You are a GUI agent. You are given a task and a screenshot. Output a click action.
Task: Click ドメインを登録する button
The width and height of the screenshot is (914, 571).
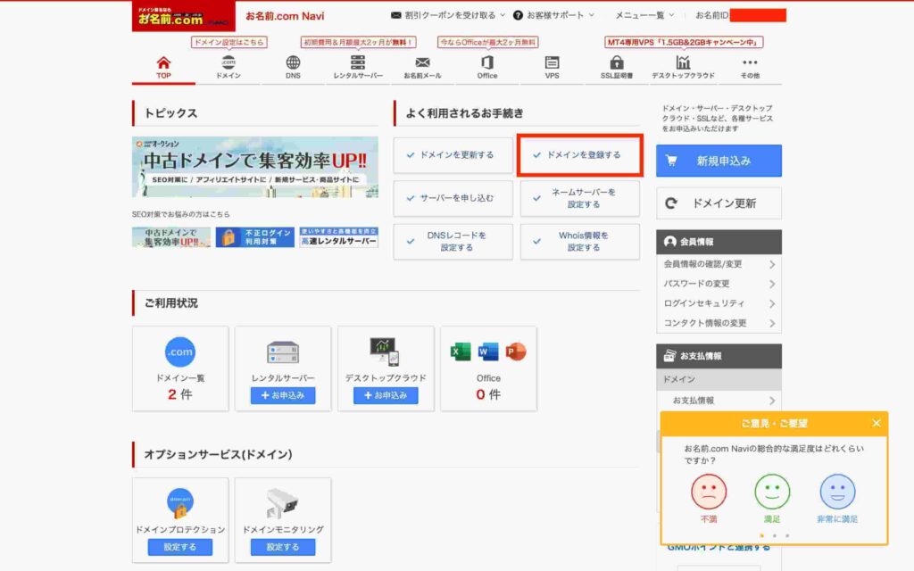pos(580,155)
